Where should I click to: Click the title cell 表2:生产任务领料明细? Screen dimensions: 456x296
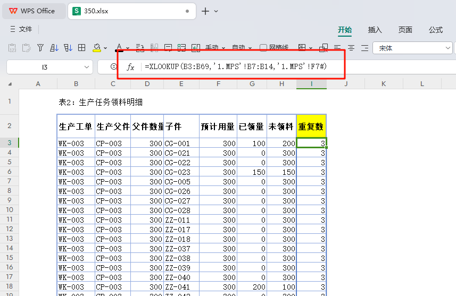(x=101, y=102)
